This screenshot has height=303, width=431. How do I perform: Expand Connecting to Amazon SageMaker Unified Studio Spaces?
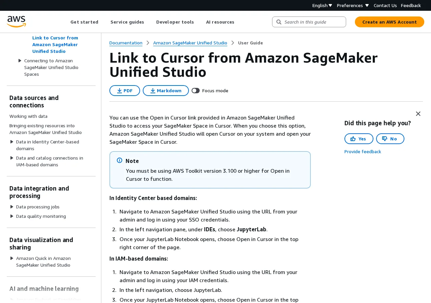point(20,61)
